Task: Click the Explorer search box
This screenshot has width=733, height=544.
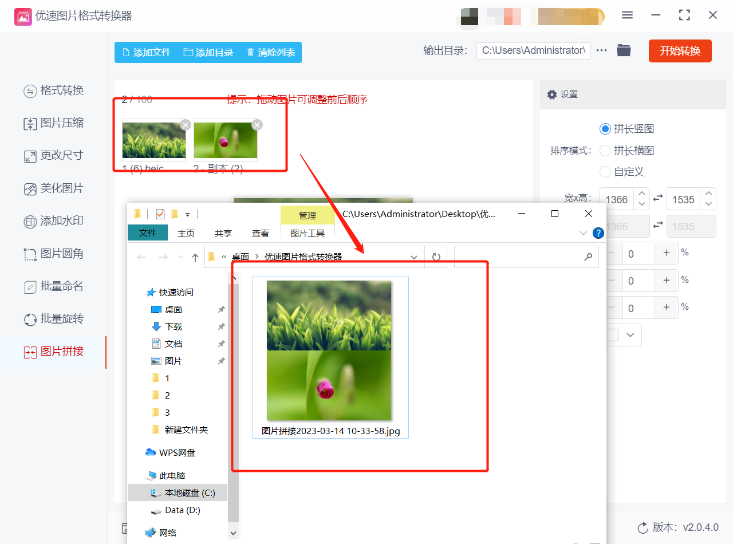Action: (x=526, y=257)
